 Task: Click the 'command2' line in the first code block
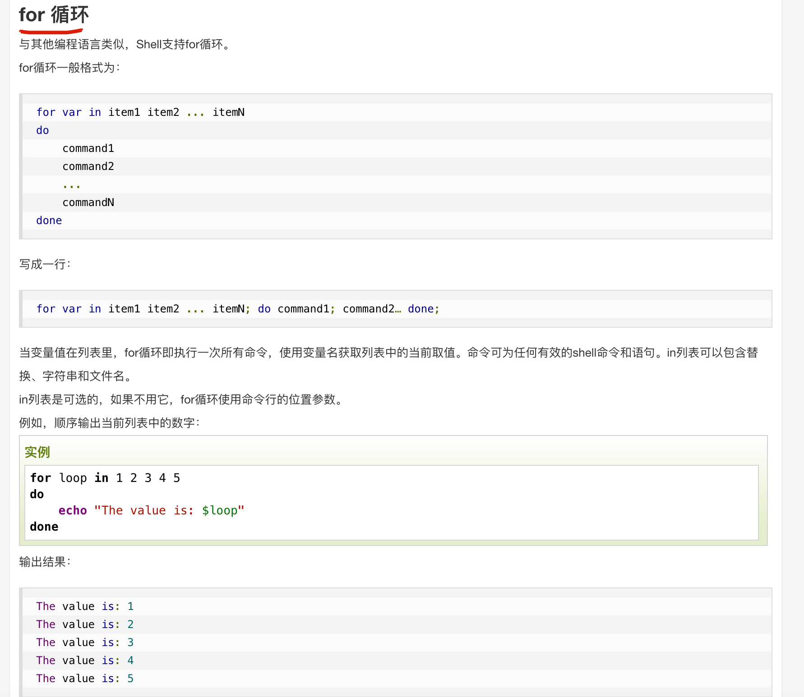[88, 166]
